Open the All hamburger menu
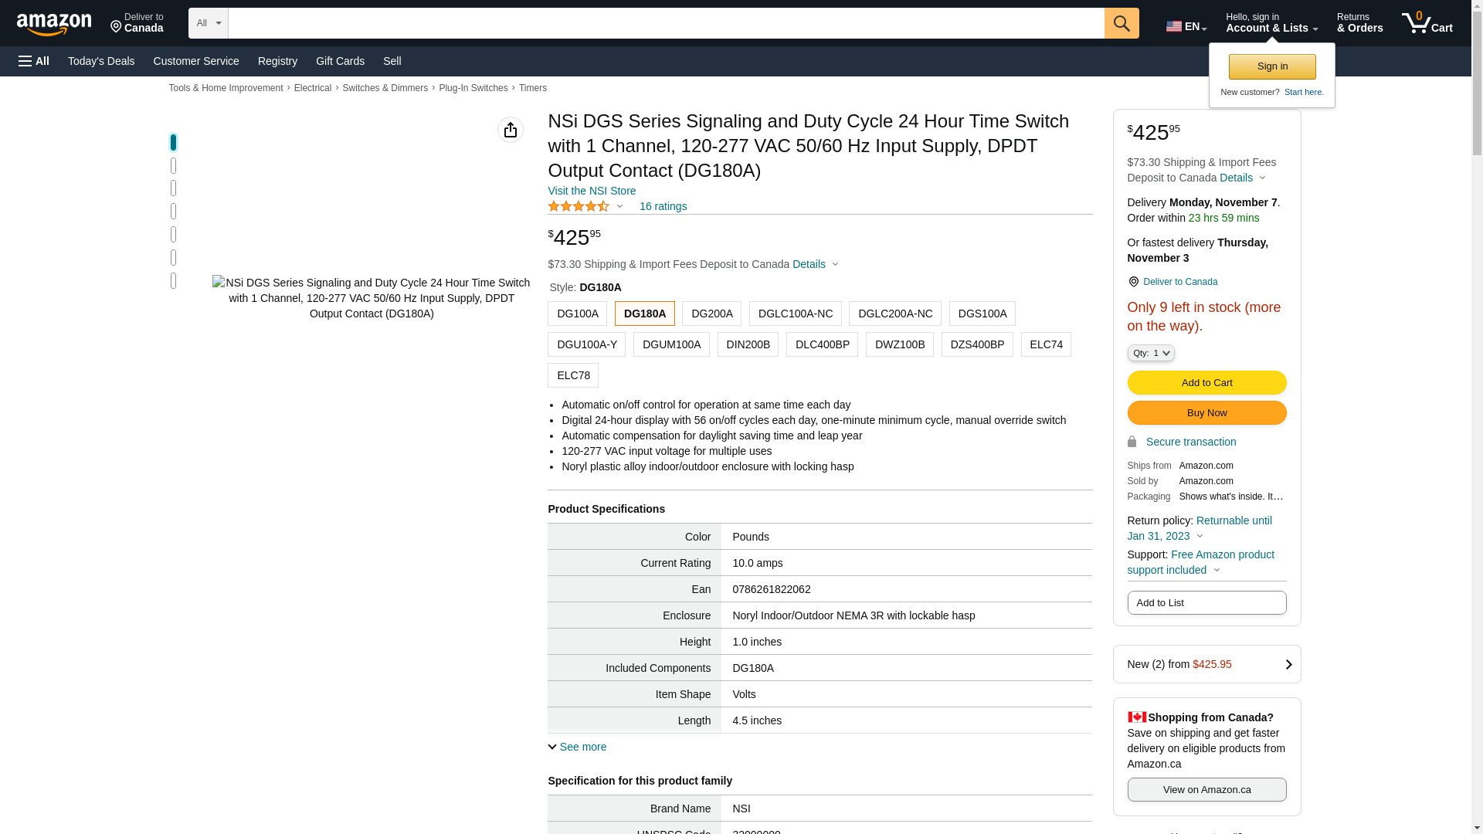Viewport: 1483px width, 834px height. [x=34, y=61]
